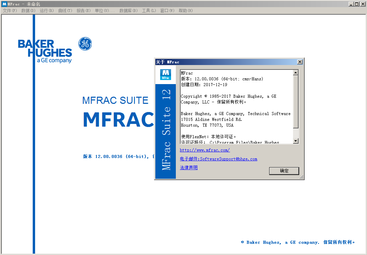Screen dimensions: 367x255
Task: Click the Baker Hughes logo
Action: pyautogui.click(x=45, y=51)
